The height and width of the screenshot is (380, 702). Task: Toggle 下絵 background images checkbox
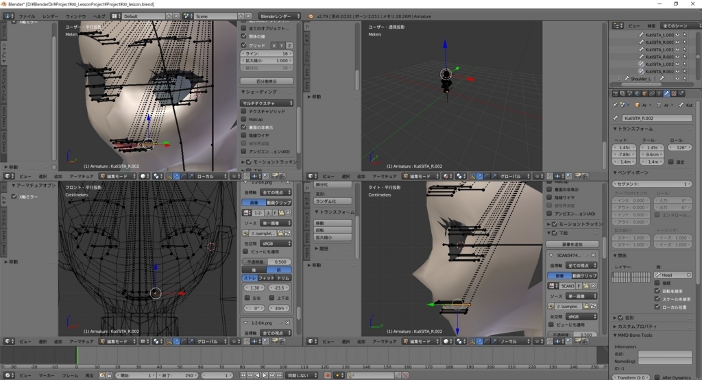tap(555, 233)
